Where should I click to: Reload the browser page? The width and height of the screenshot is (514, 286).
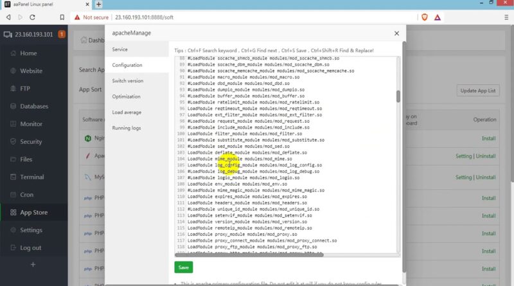pyautogui.click(x=32, y=17)
